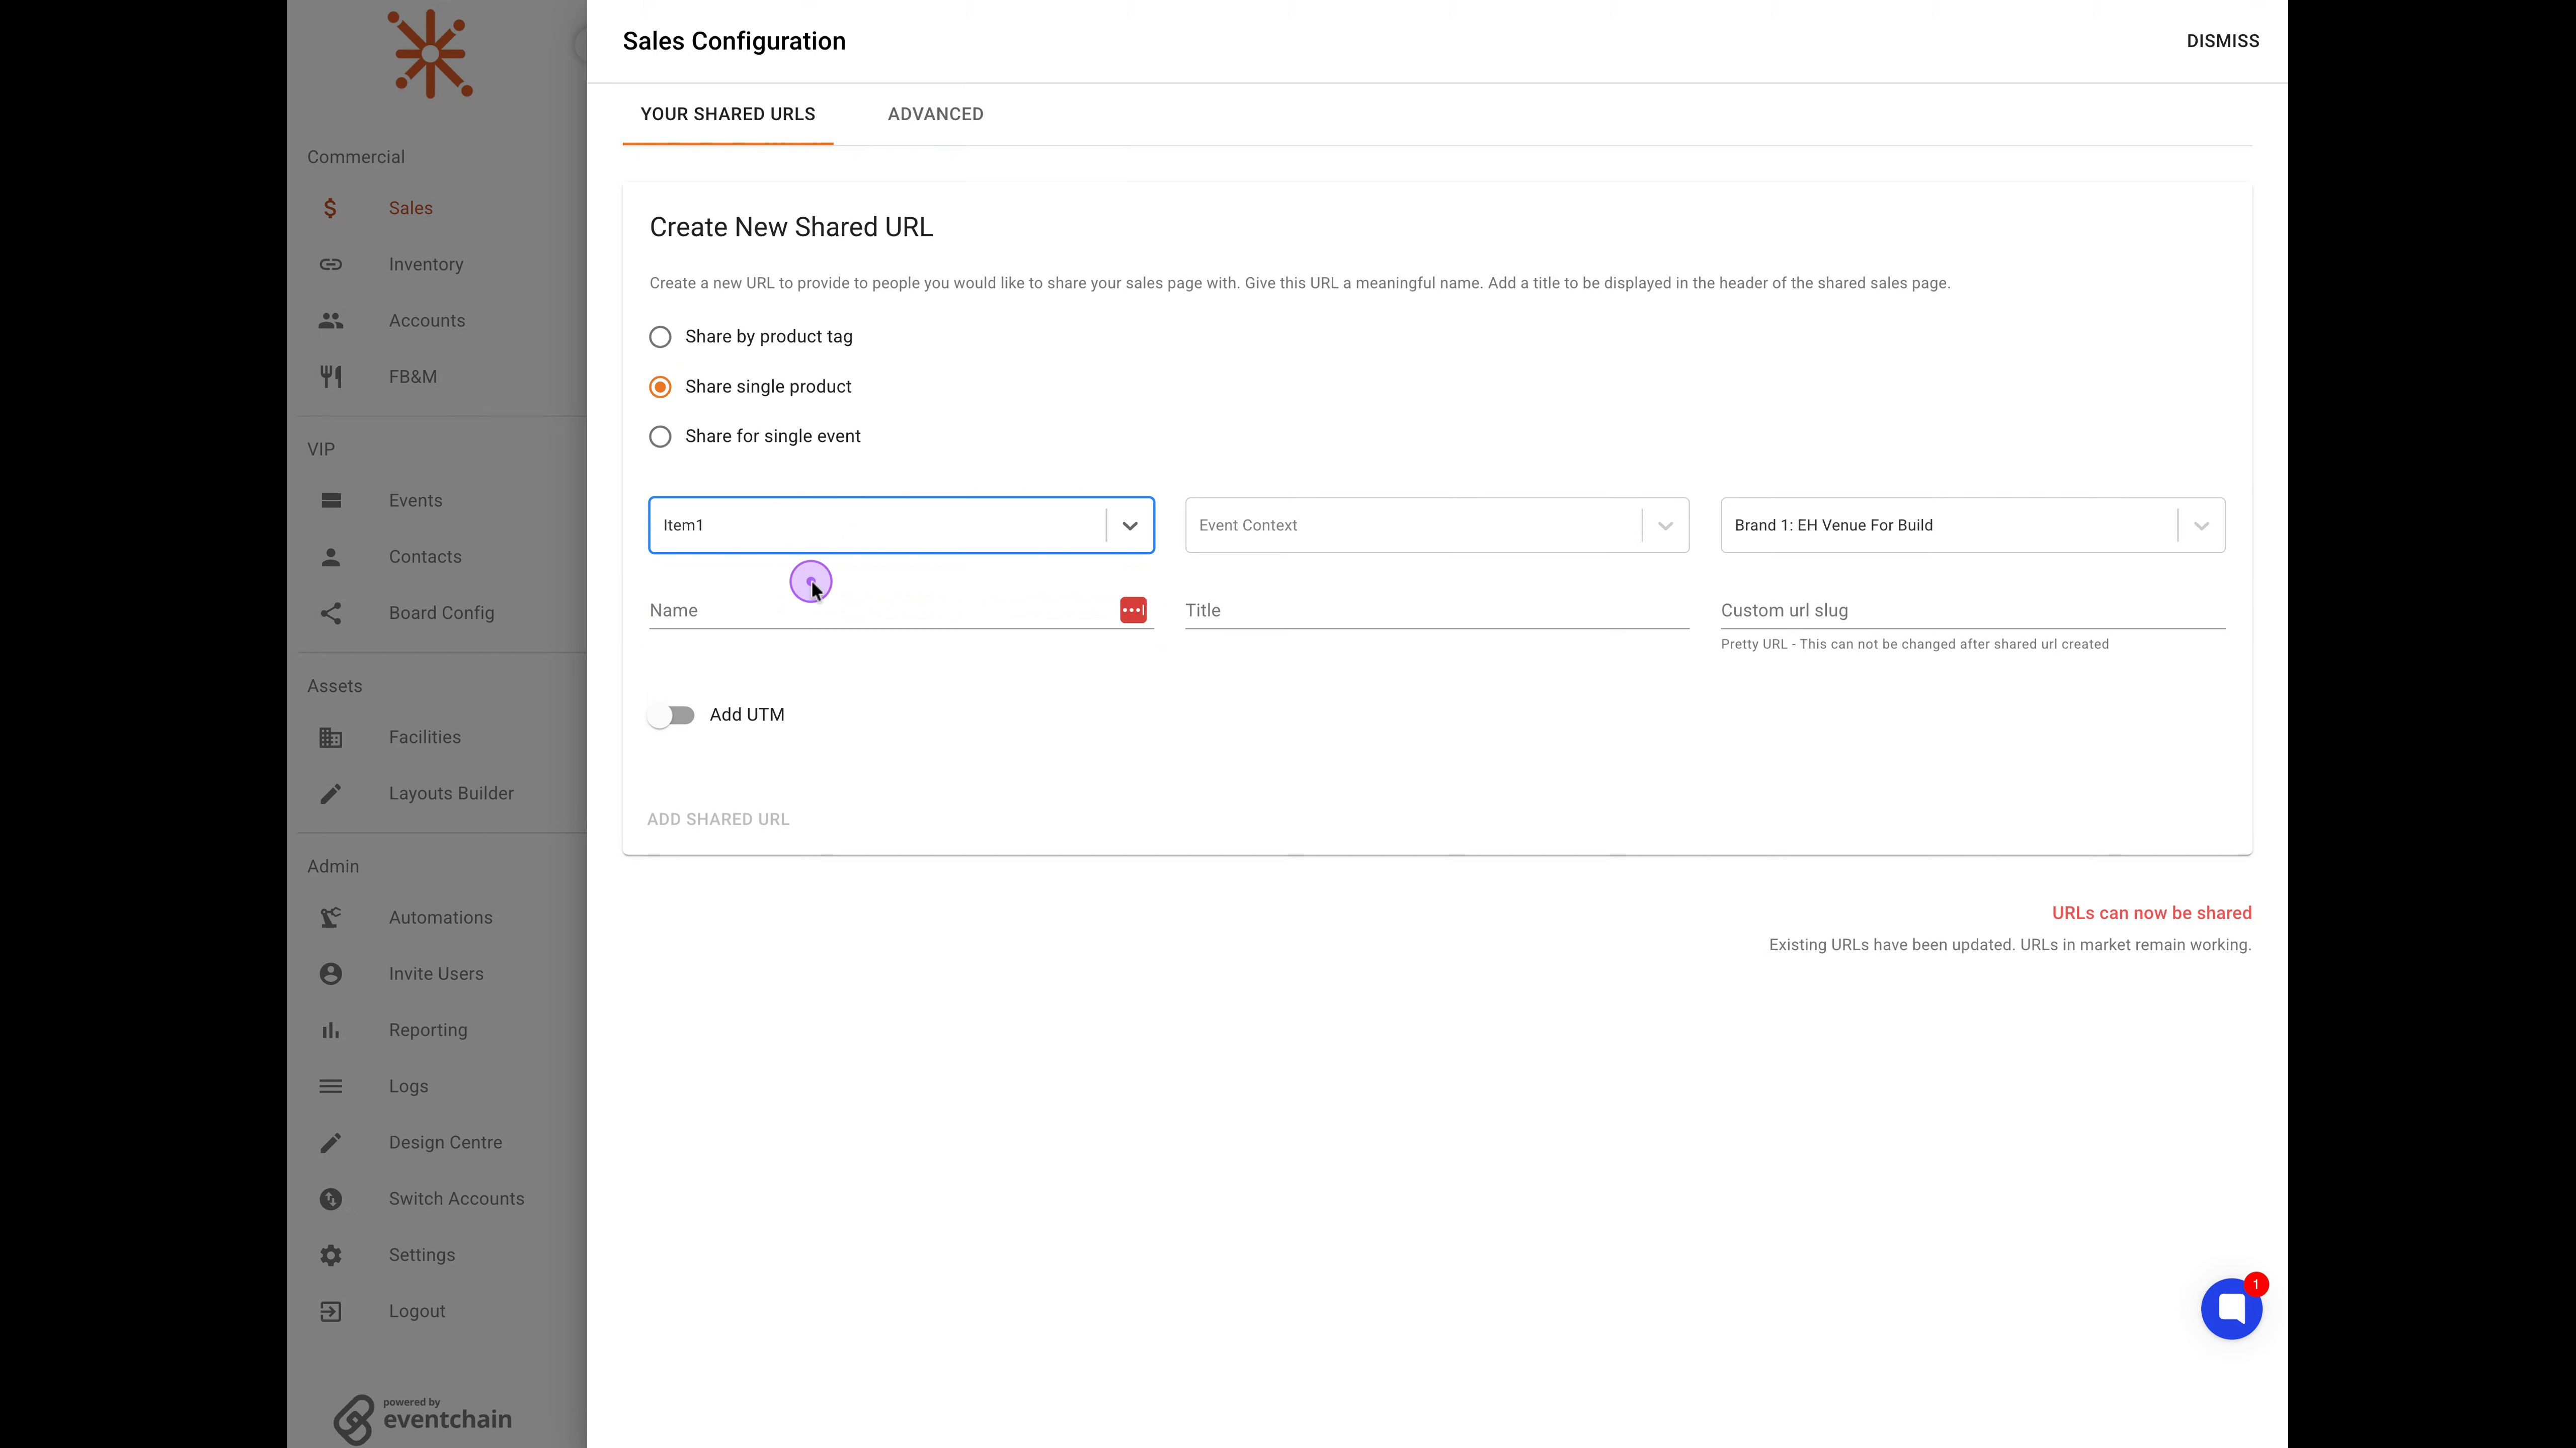Screen dimensions: 2576x1448
Task: Click the Board Config share icon
Action: pyautogui.click(x=331, y=612)
